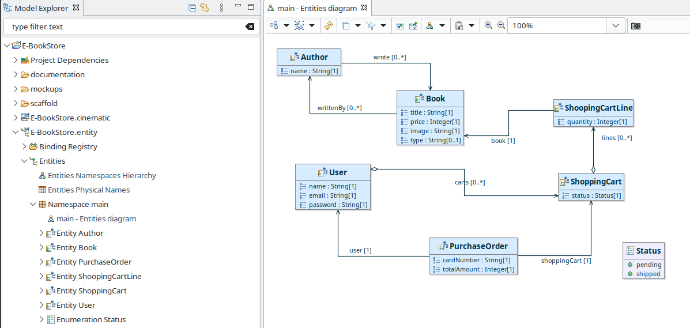Export diagram as image with camera icon
Viewport: 690px width, 328px height.
(x=635, y=26)
